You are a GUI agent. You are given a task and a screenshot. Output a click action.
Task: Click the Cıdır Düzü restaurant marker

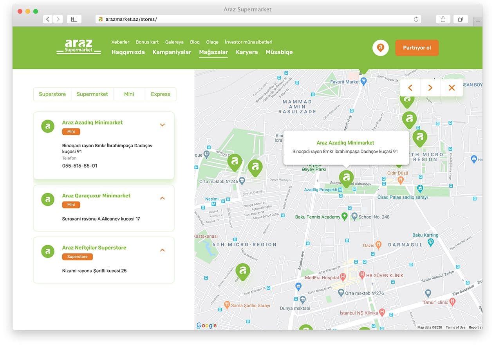coord(400,180)
